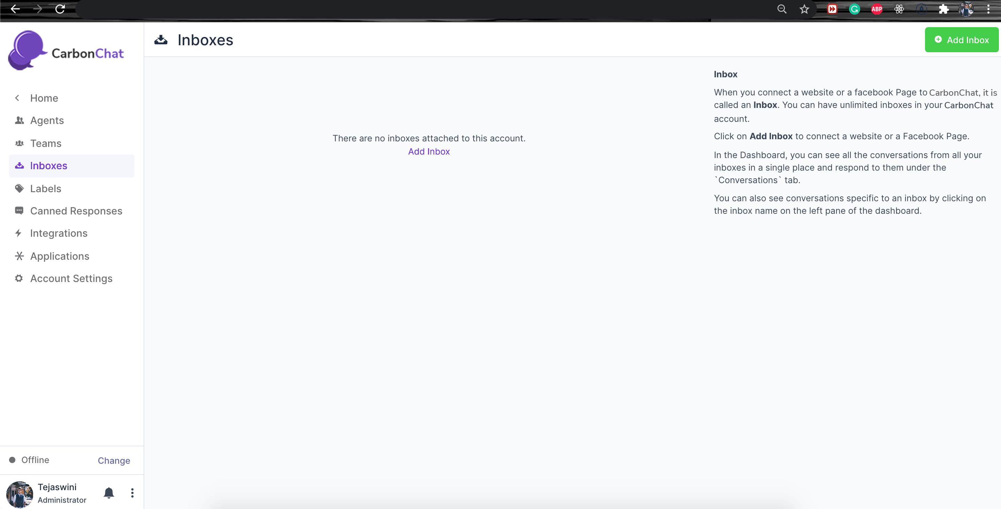Click Tejaswini's profile avatar thumbnail
Screen dimensions: 1001x509
(x=20, y=494)
